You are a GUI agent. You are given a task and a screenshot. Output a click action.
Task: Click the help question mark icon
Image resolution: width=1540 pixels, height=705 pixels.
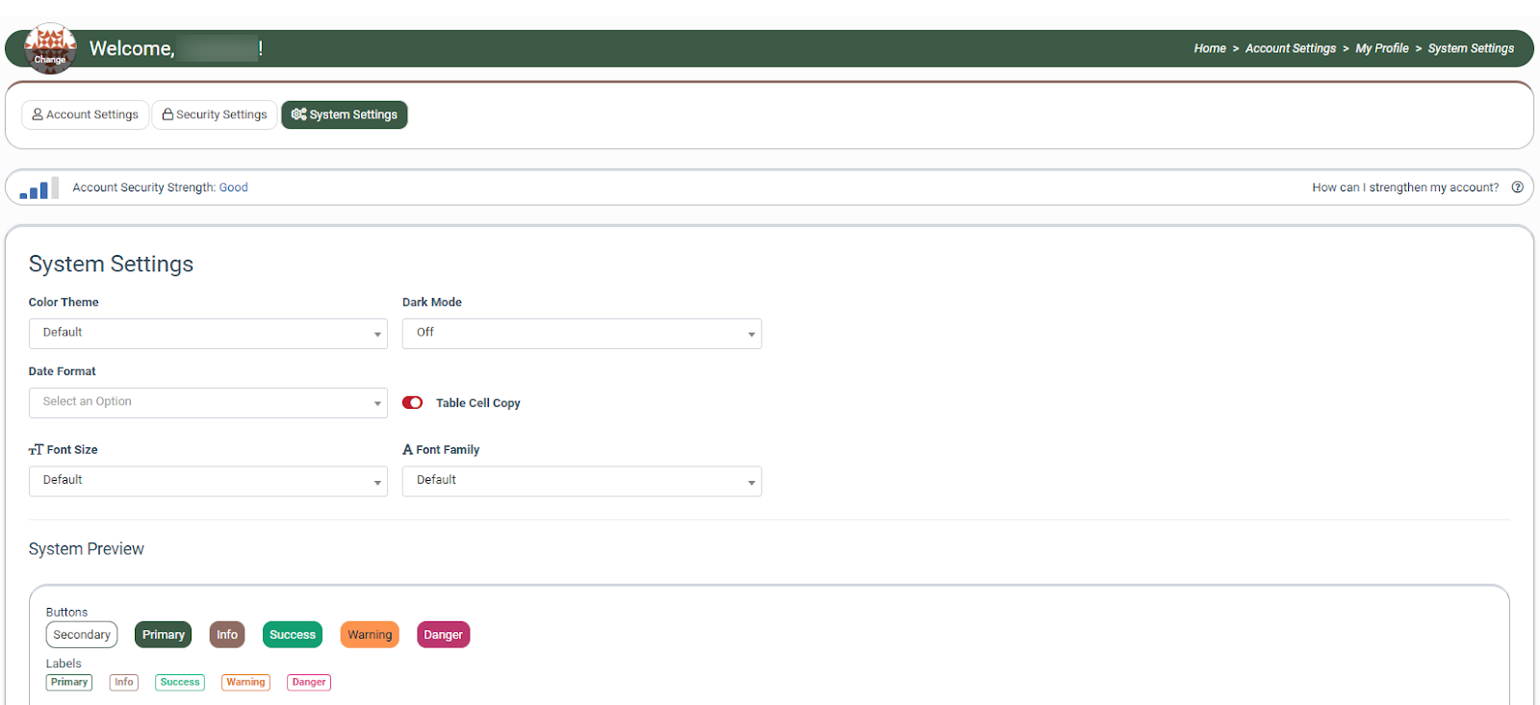pos(1517,188)
